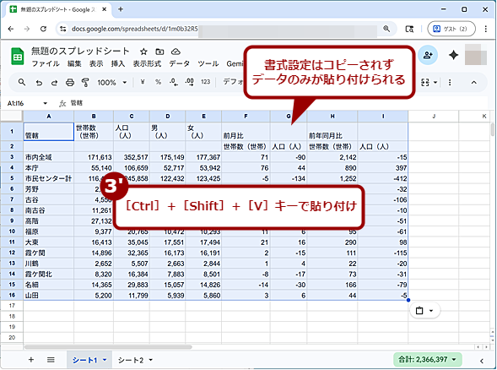
Task: Click the move to folder icon
Action: coord(159,52)
